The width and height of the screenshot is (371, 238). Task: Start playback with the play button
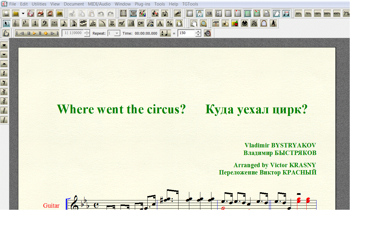tap(34, 33)
